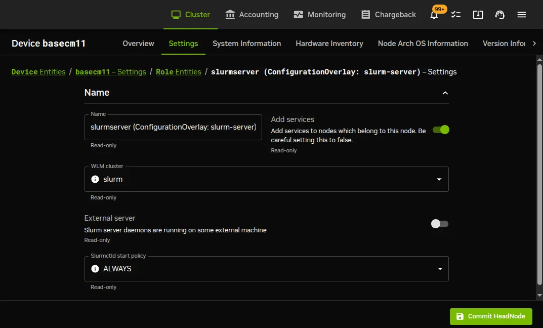Screen dimensions: 543x328
Task: Open the support headset icon
Action: 499,15
